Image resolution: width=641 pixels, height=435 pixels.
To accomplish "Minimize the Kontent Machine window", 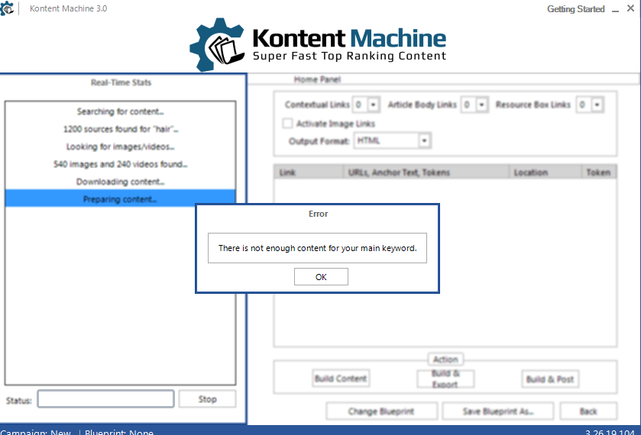I will pos(615,9).
